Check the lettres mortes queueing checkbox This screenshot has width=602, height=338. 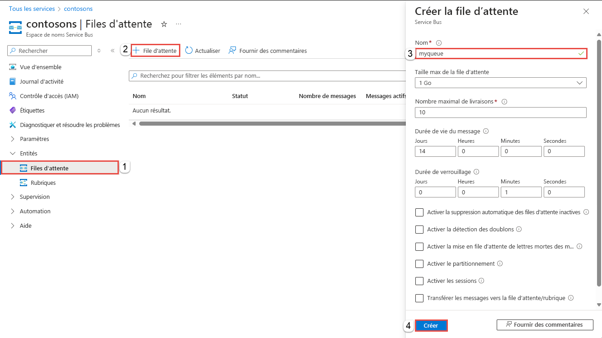click(419, 247)
